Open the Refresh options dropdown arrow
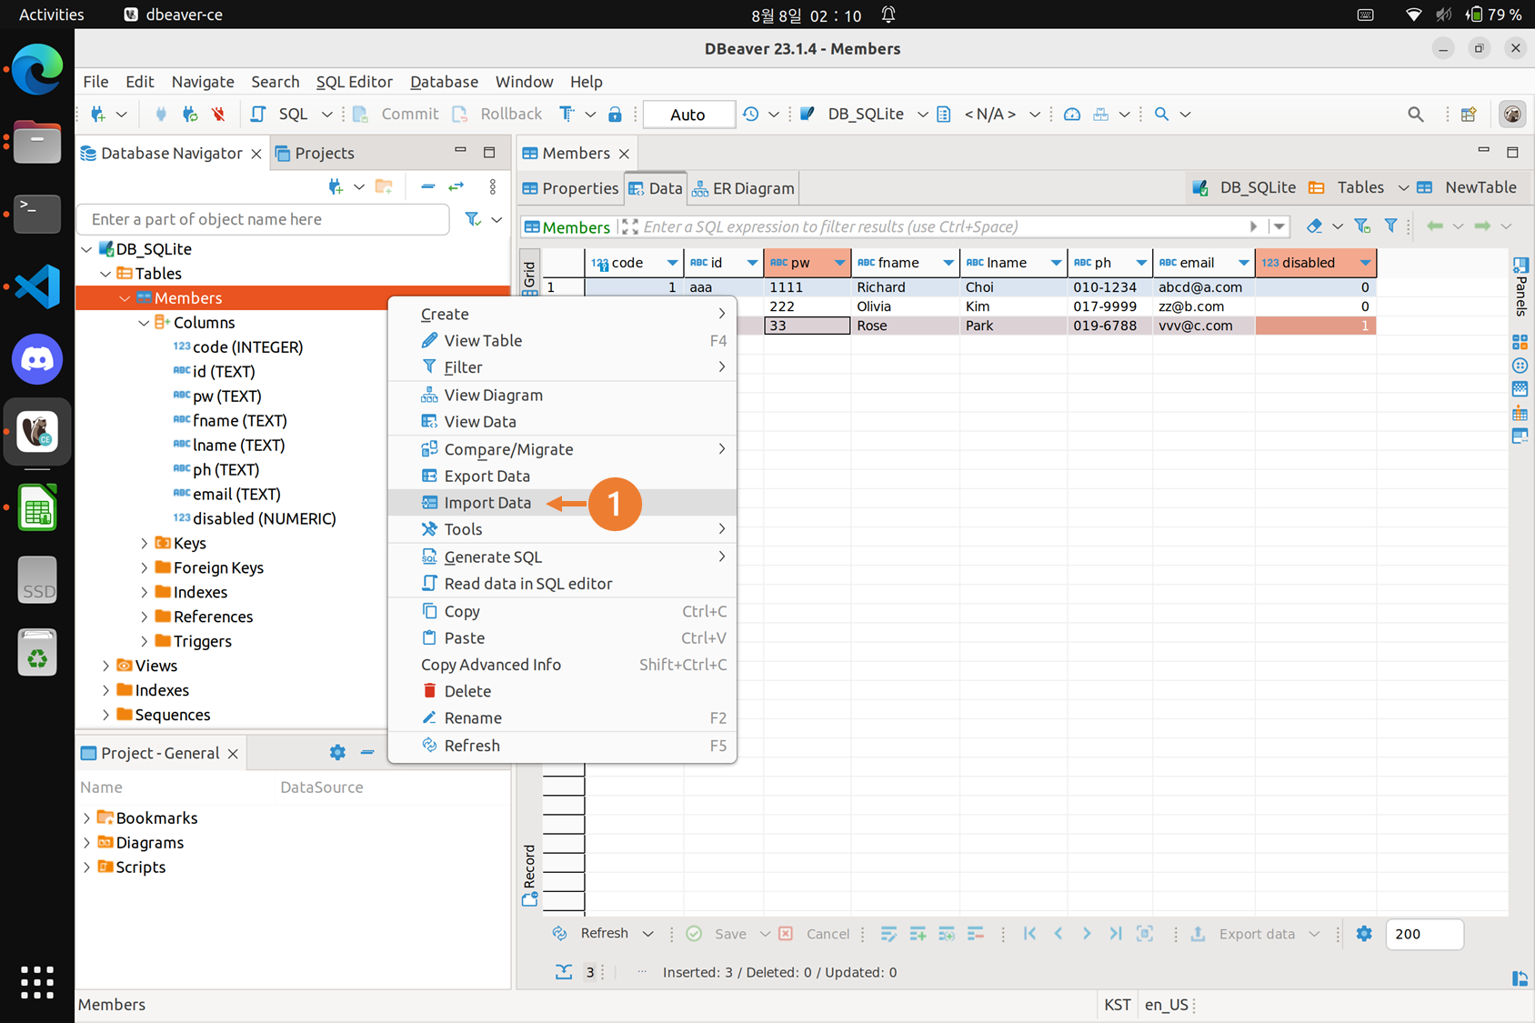 pyautogui.click(x=647, y=934)
